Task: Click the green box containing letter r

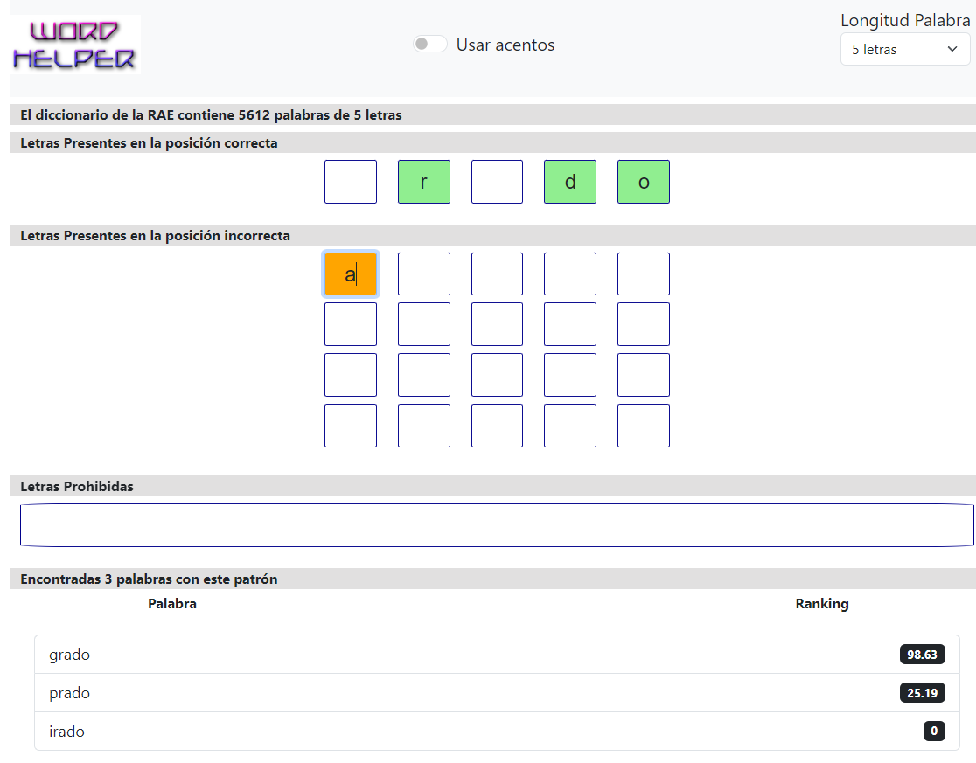Action: click(424, 182)
